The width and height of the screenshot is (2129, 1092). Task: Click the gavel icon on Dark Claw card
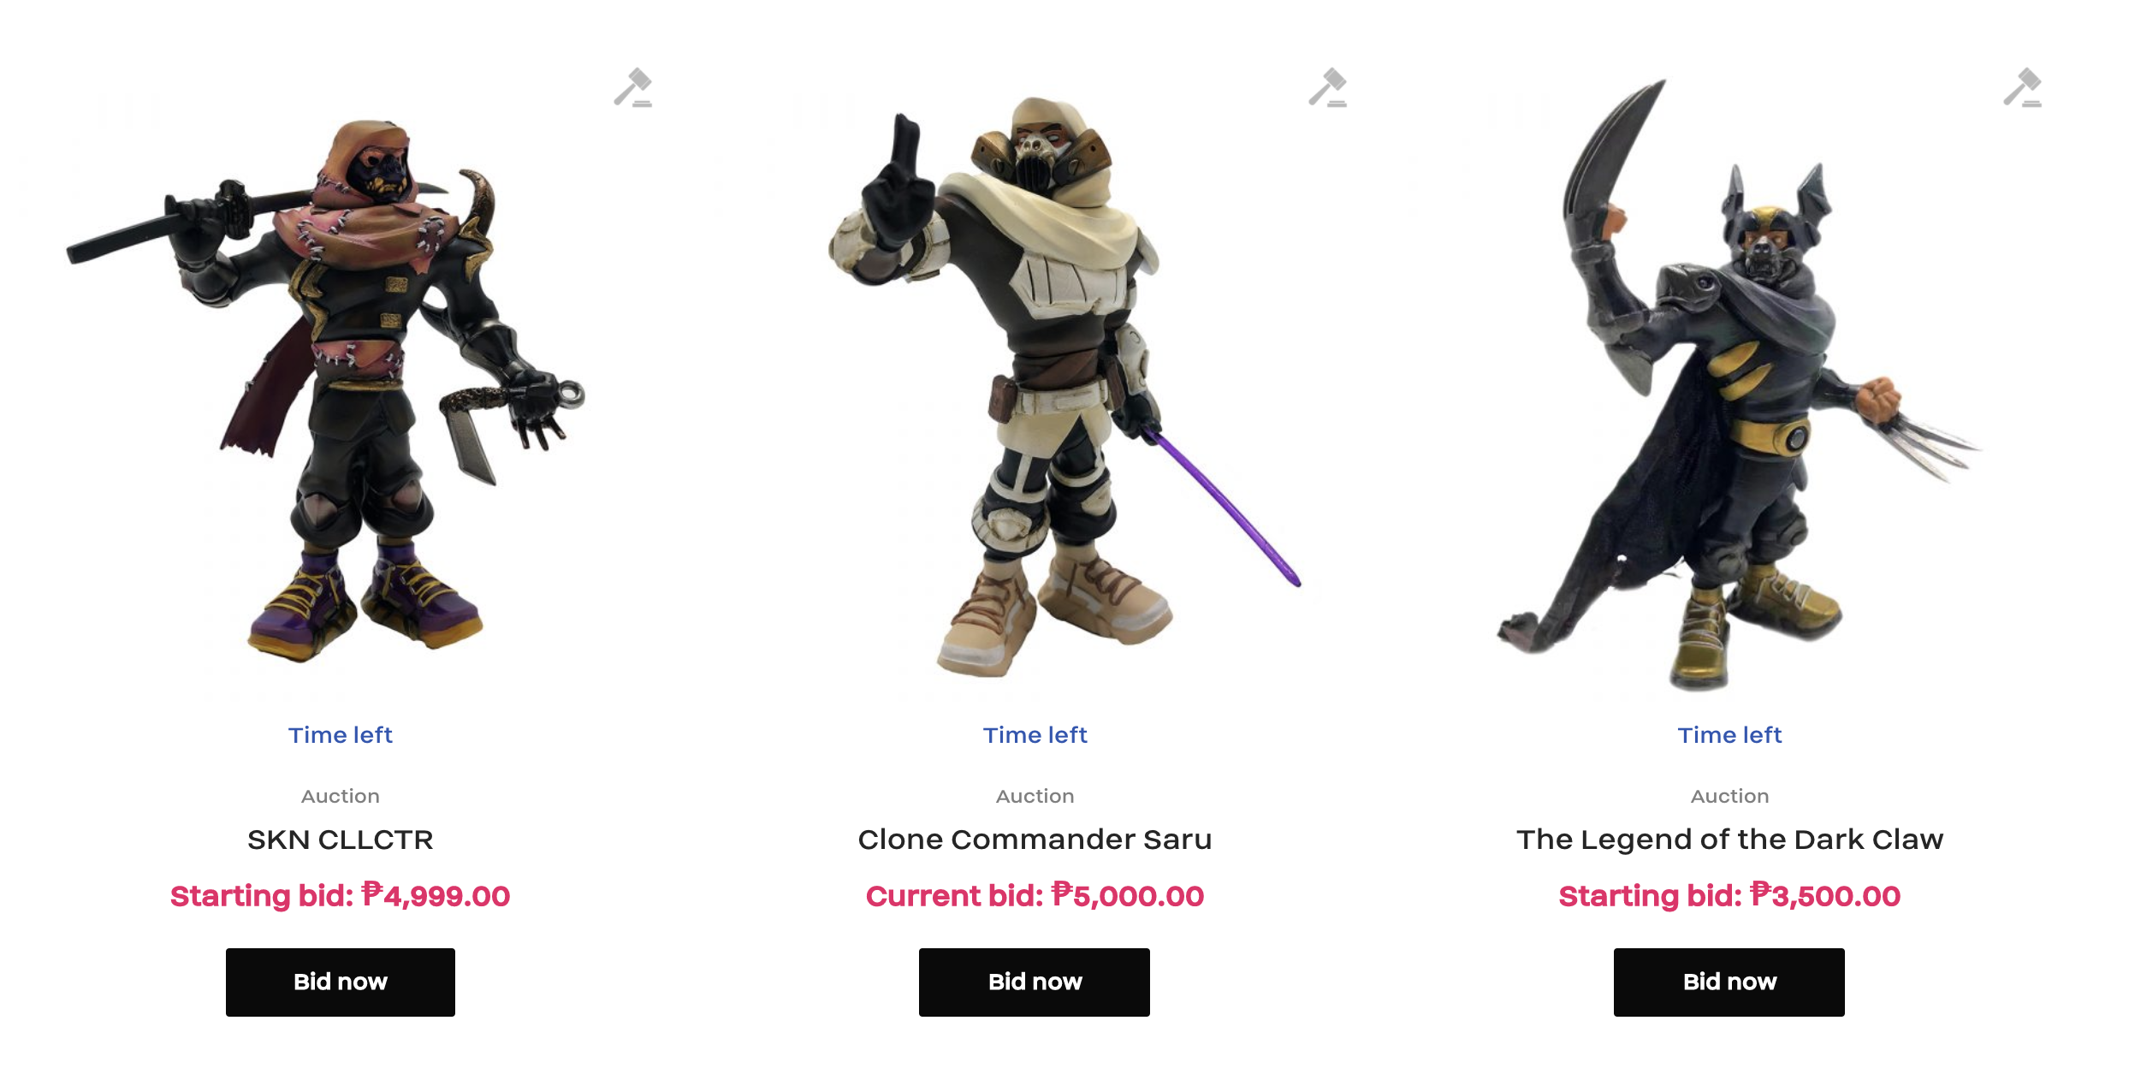point(2023,87)
